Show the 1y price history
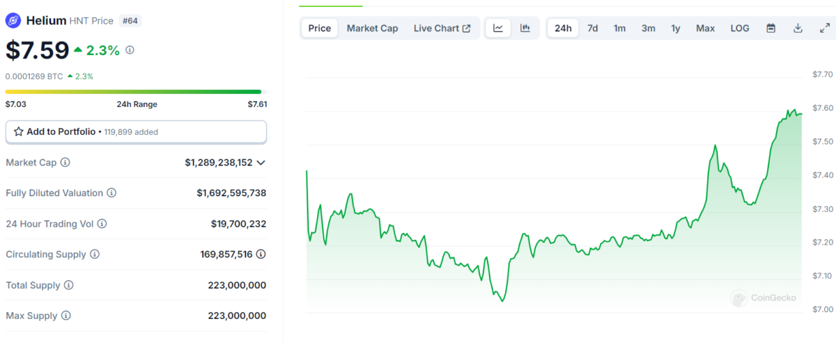 pyautogui.click(x=675, y=28)
